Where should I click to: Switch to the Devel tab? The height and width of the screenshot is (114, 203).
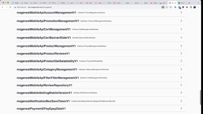[x=34, y=3]
